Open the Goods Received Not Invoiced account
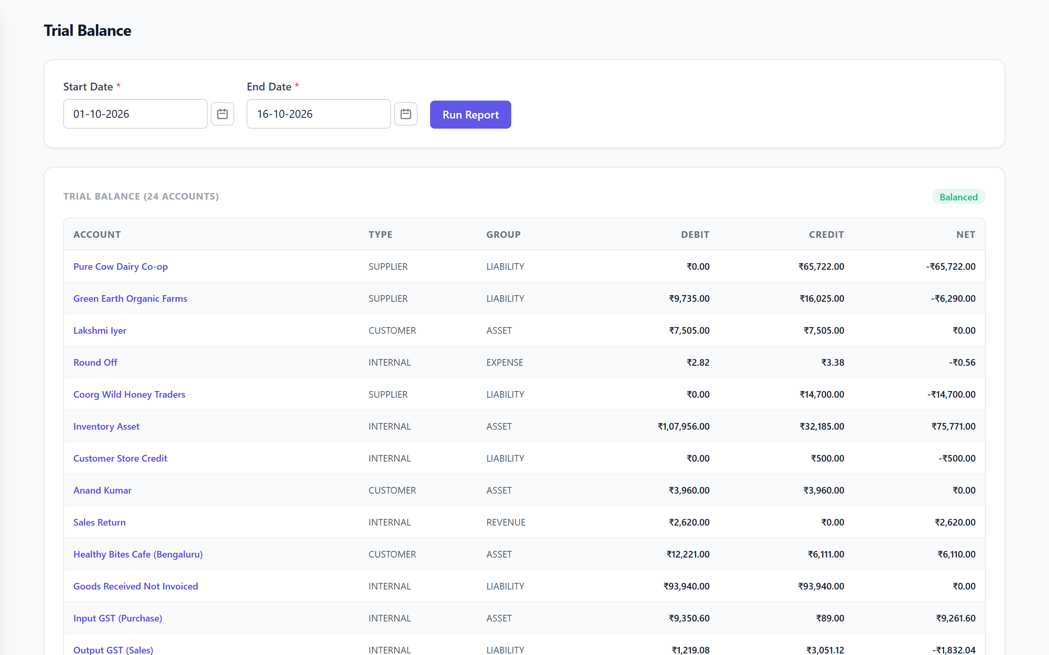Viewport: 1049px width, 655px height. (136, 586)
